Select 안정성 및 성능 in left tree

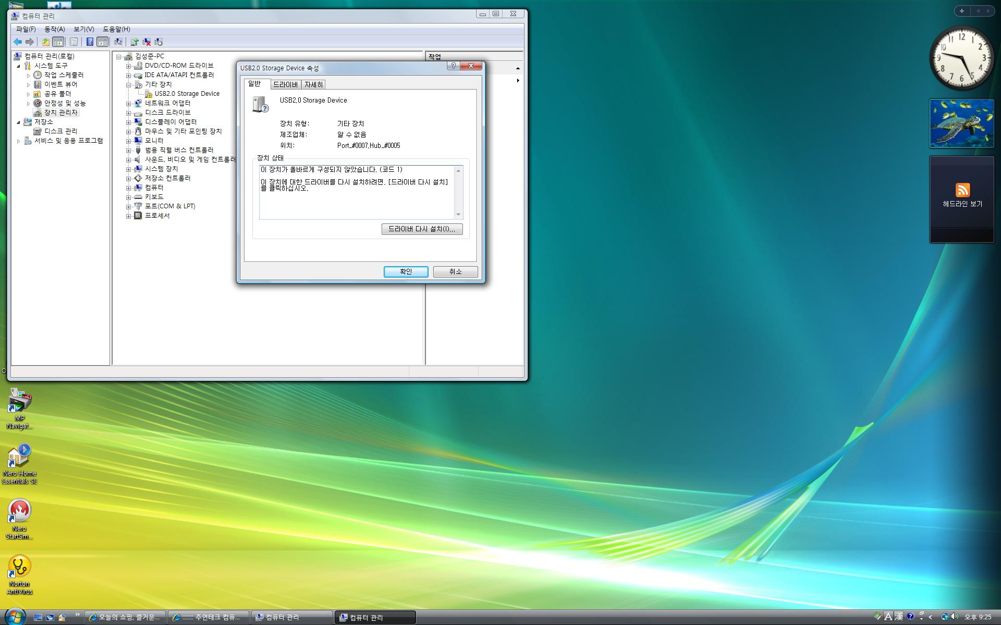pos(65,103)
